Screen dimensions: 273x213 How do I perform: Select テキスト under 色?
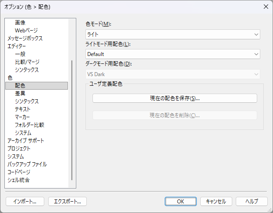[x=23, y=109]
